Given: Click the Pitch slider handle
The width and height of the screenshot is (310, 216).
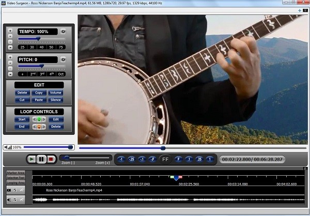Looking at the screenshot, I should point(42,66).
